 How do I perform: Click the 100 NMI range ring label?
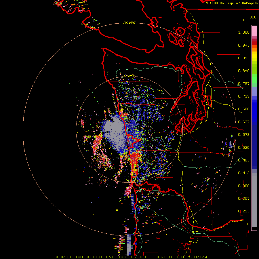129,23
